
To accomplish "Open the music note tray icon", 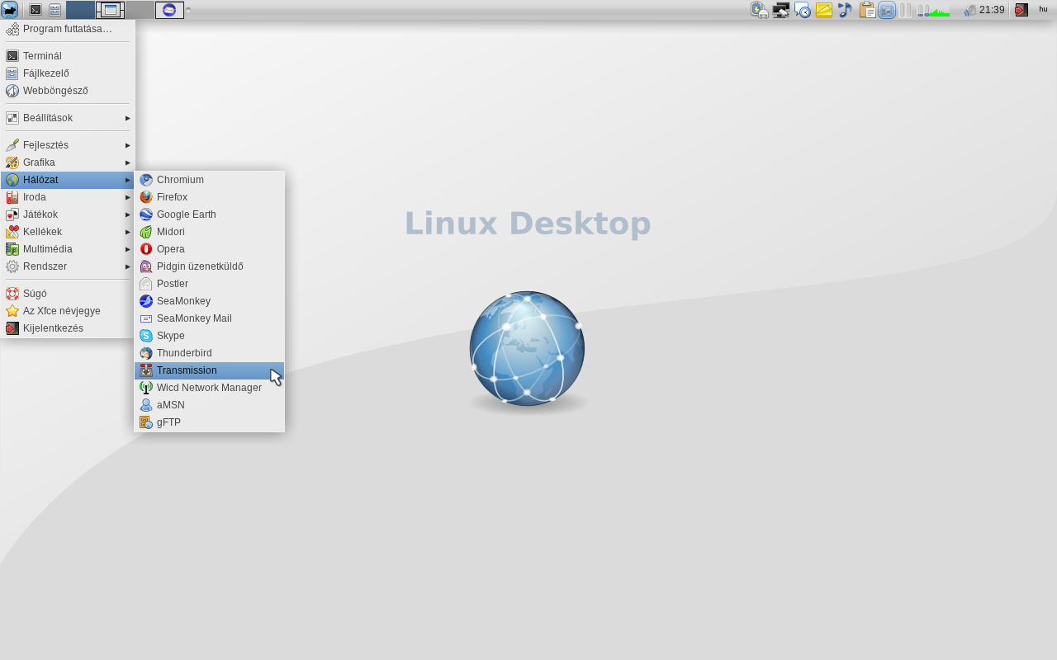I will (845, 10).
